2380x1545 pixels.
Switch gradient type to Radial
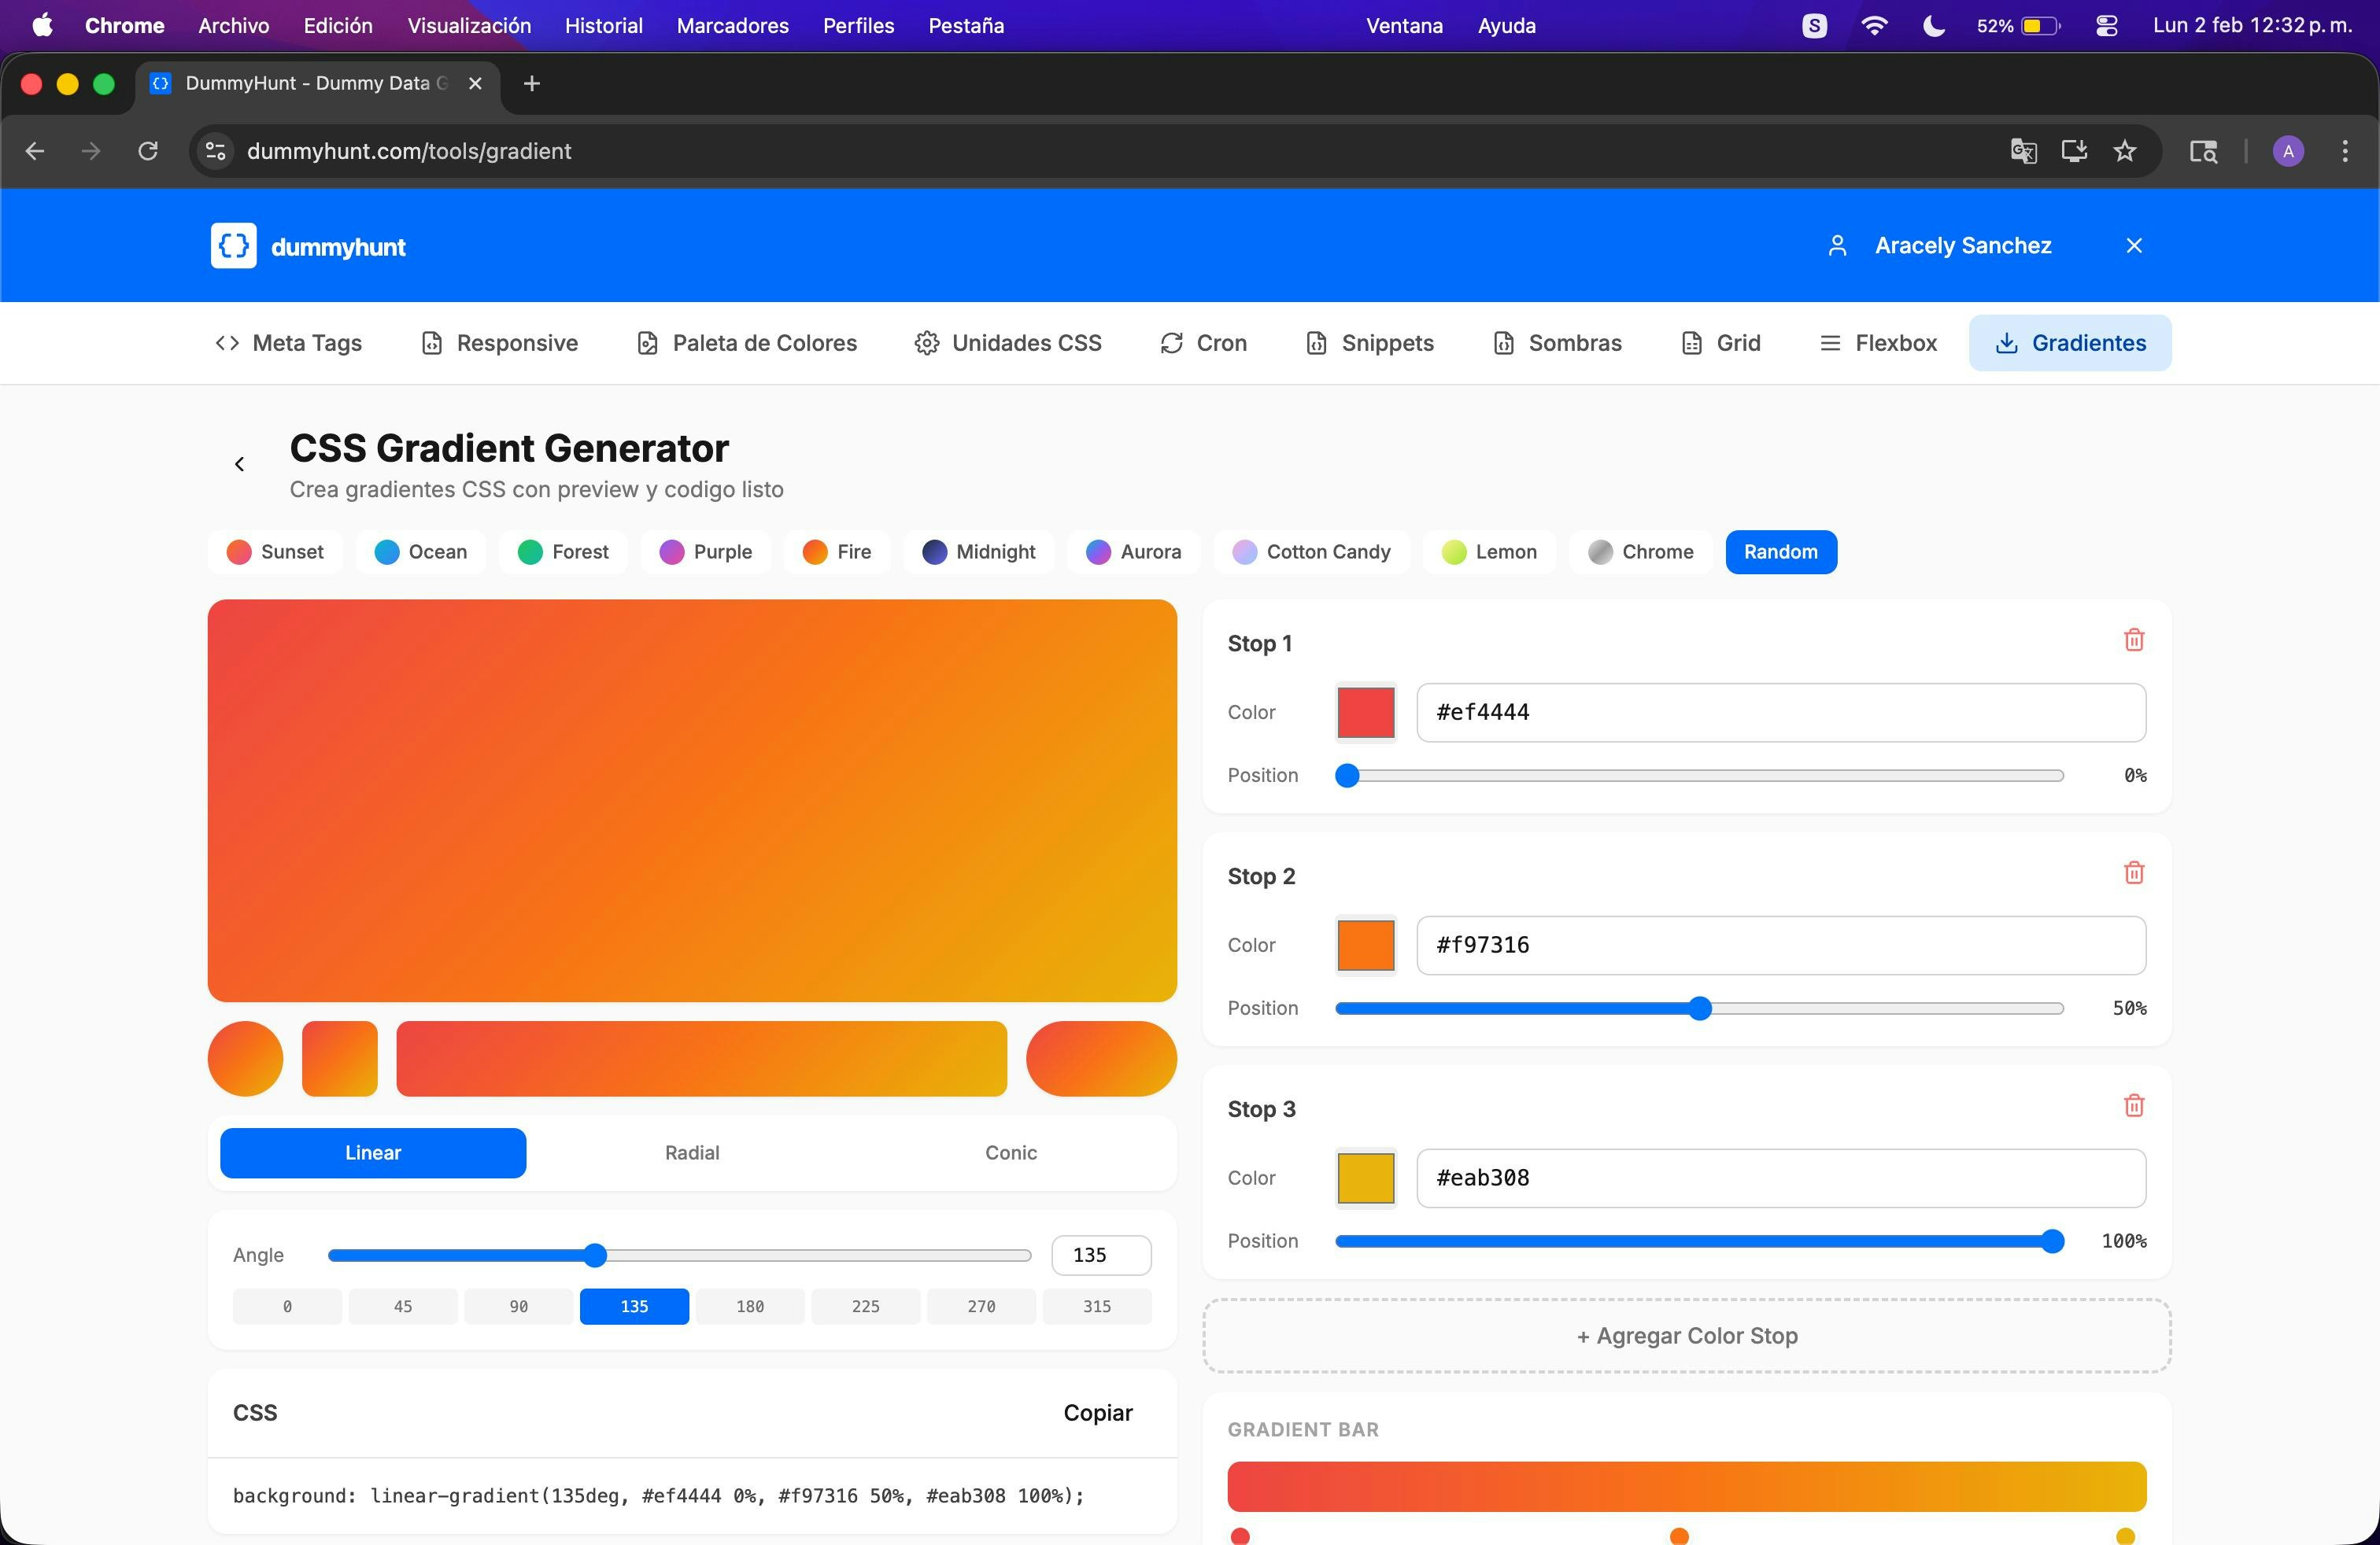691,1152
